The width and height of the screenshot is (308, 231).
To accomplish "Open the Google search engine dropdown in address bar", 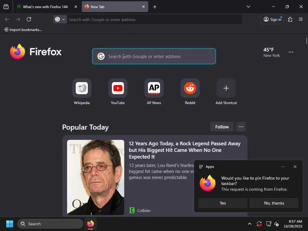I will (x=60, y=20).
